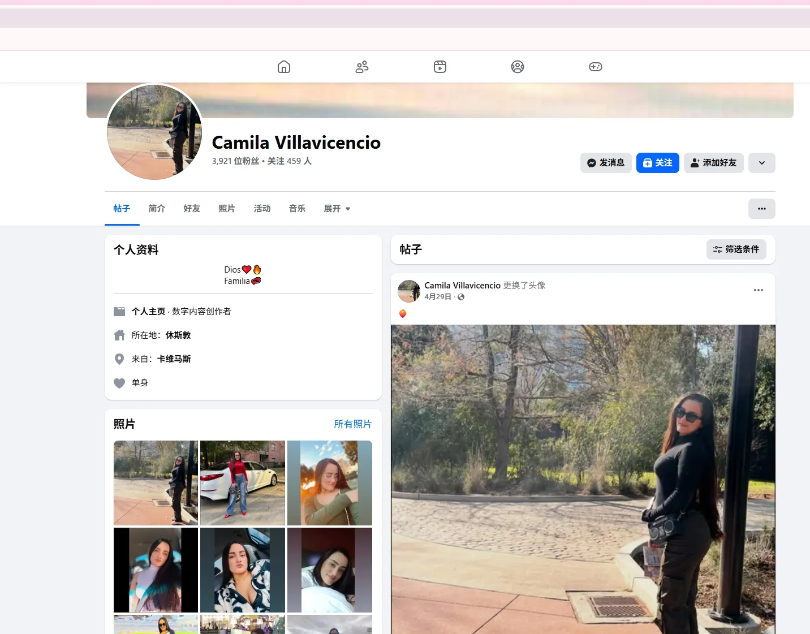Open the three-dot menu beside profile tabs

click(x=761, y=208)
